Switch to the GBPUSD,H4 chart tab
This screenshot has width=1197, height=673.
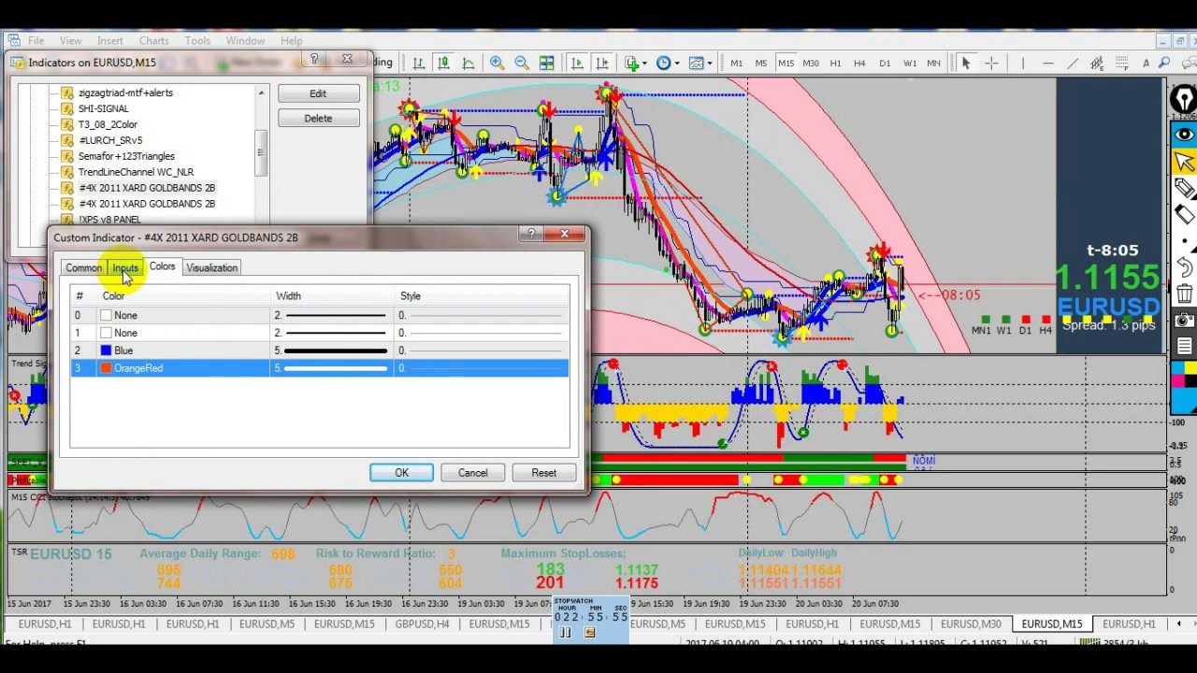422,623
